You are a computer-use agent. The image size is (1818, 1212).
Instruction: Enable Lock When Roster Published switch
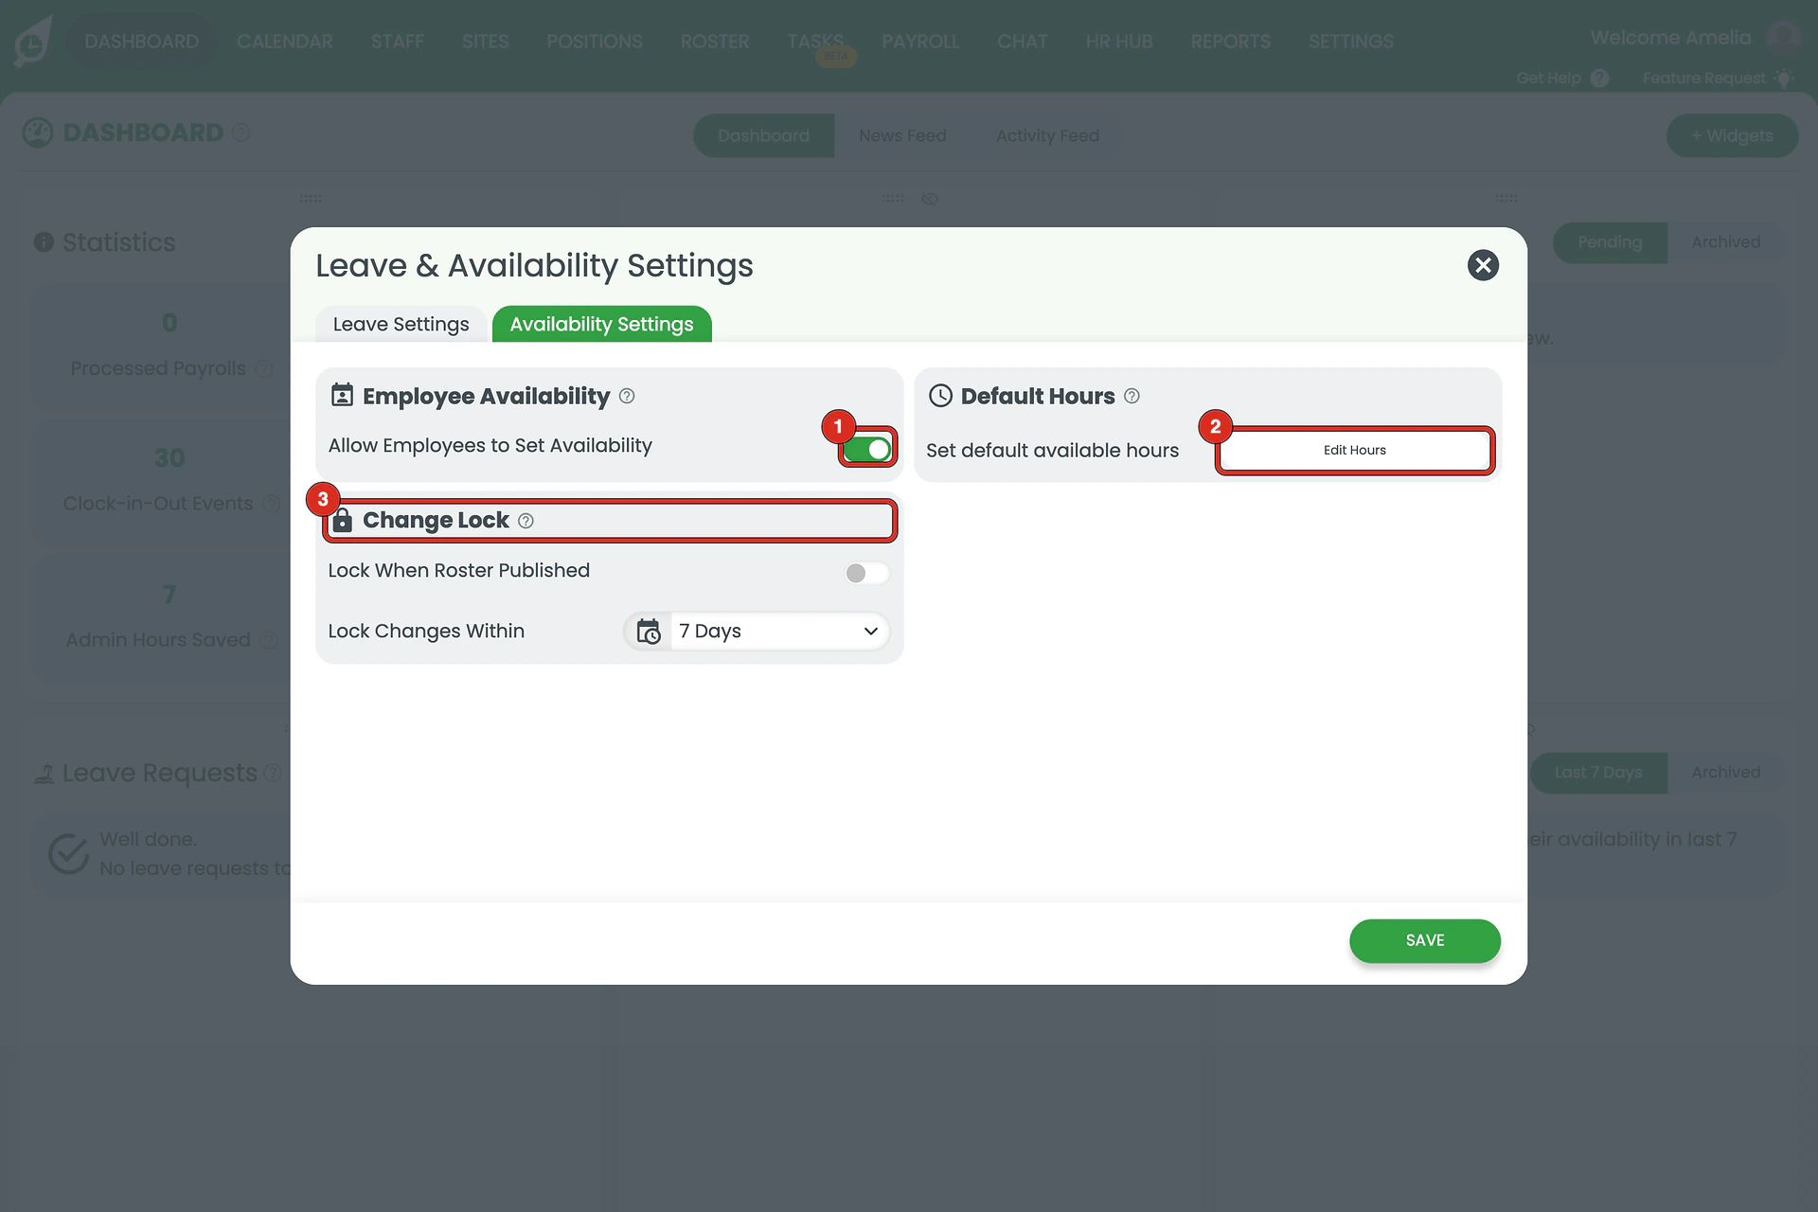click(866, 573)
